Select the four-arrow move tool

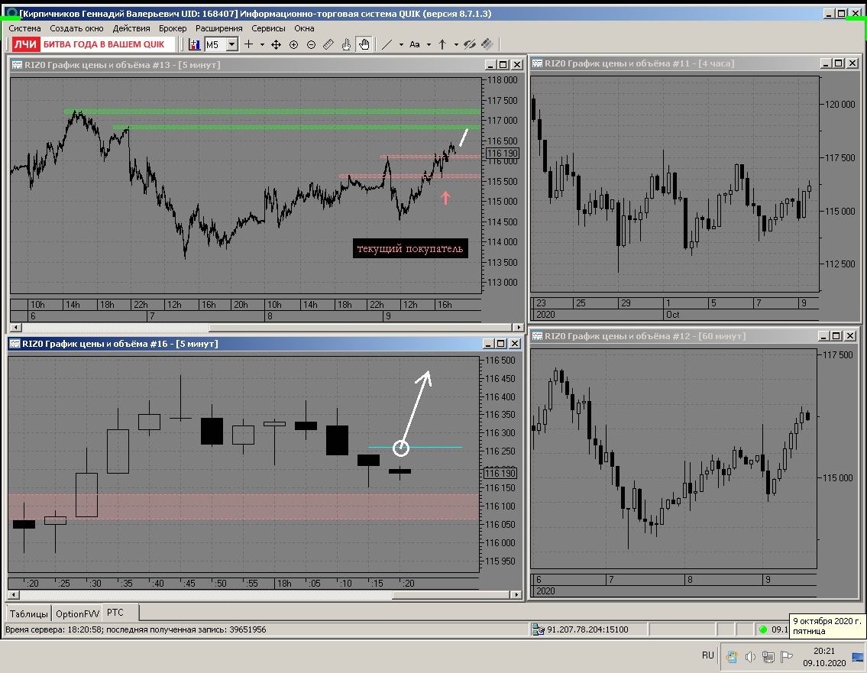(276, 45)
